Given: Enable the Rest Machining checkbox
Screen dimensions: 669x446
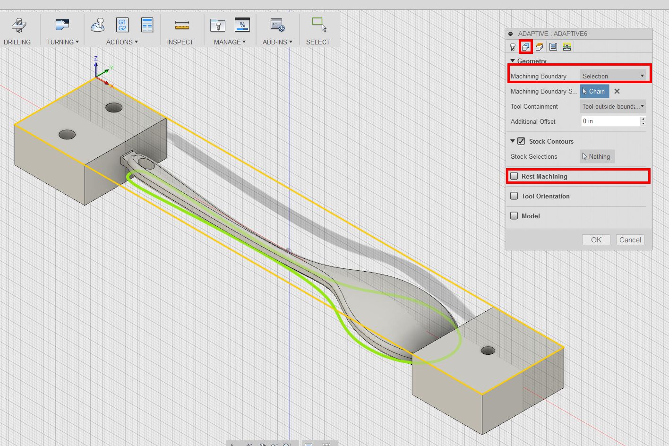Looking at the screenshot, I should (515, 176).
